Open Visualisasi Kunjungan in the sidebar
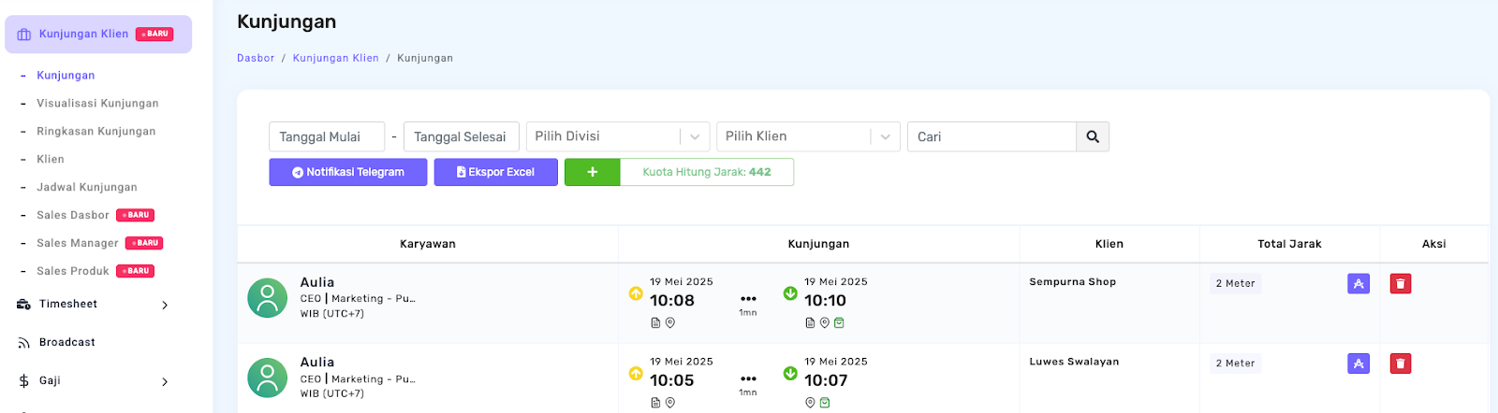This screenshot has width=1498, height=413. (x=97, y=104)
